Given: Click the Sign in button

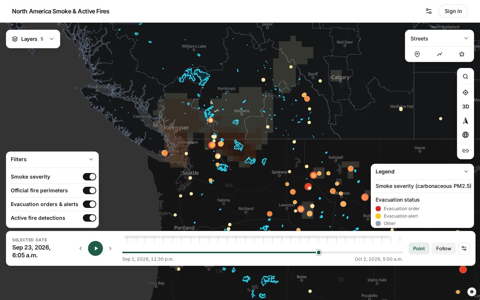Looking at the screenshot, I should (453, 11).
